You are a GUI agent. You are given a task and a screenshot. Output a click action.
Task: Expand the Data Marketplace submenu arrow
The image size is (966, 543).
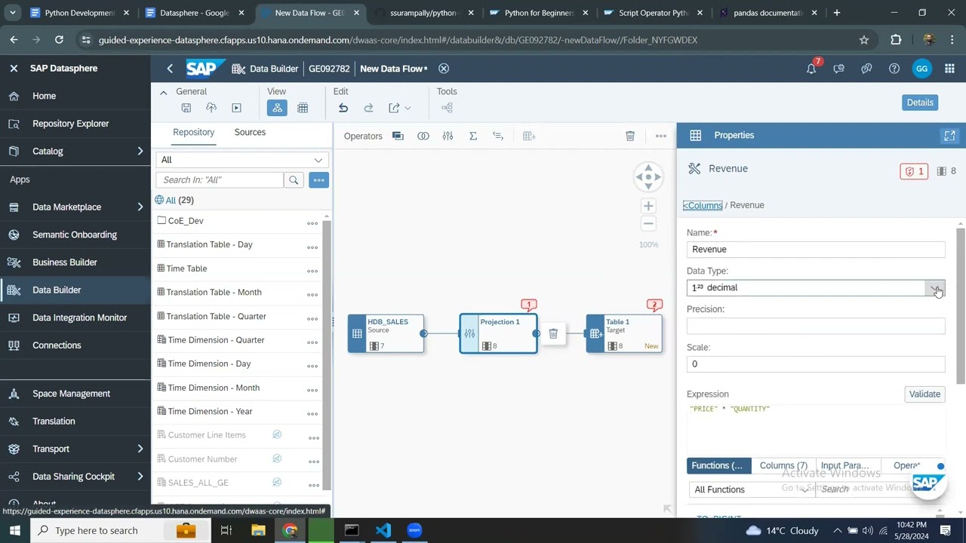[140, 207]
